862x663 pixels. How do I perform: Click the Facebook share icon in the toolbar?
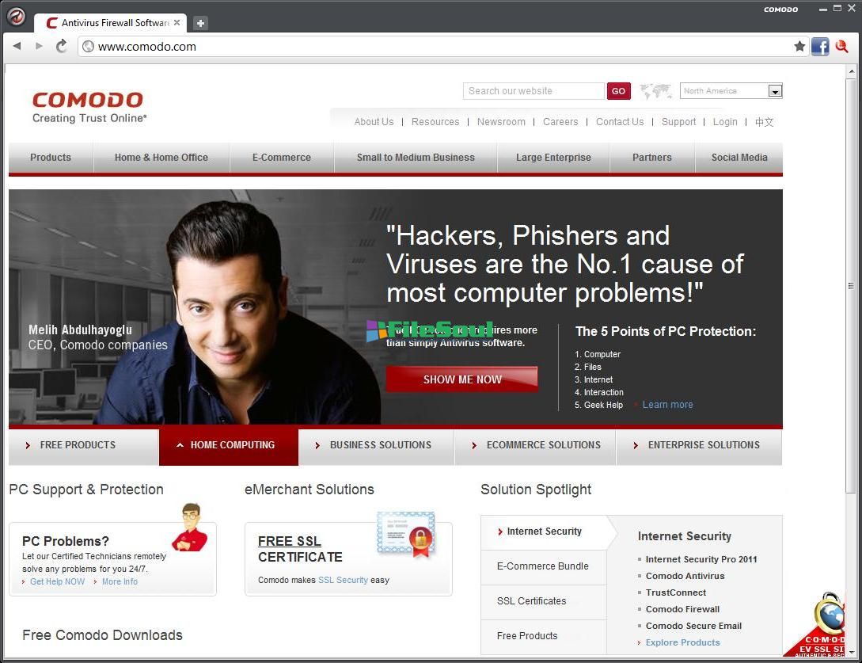tap(820, 47)
